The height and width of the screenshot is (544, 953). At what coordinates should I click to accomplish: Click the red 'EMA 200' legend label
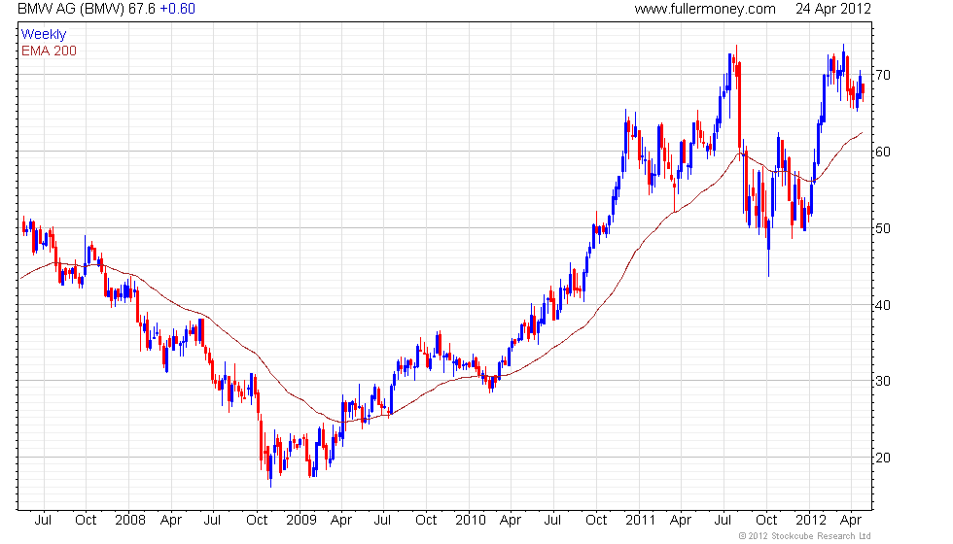pos(50,51)
